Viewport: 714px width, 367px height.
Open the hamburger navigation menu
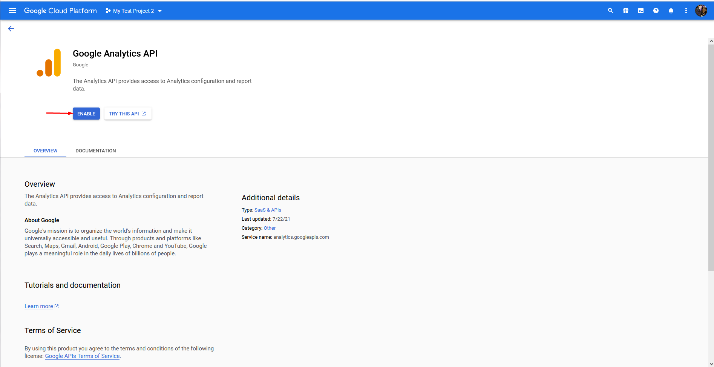(12, 11)
